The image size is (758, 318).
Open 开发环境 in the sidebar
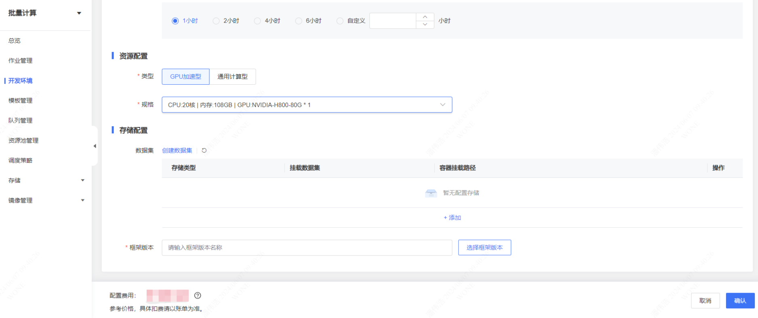[21, 81]
